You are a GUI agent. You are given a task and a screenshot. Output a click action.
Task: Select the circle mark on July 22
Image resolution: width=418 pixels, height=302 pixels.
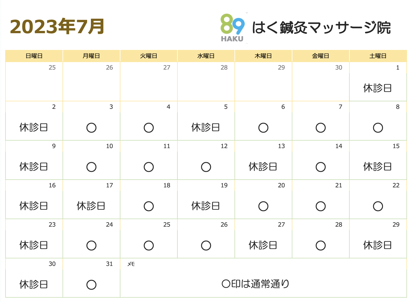coord(378,206)
